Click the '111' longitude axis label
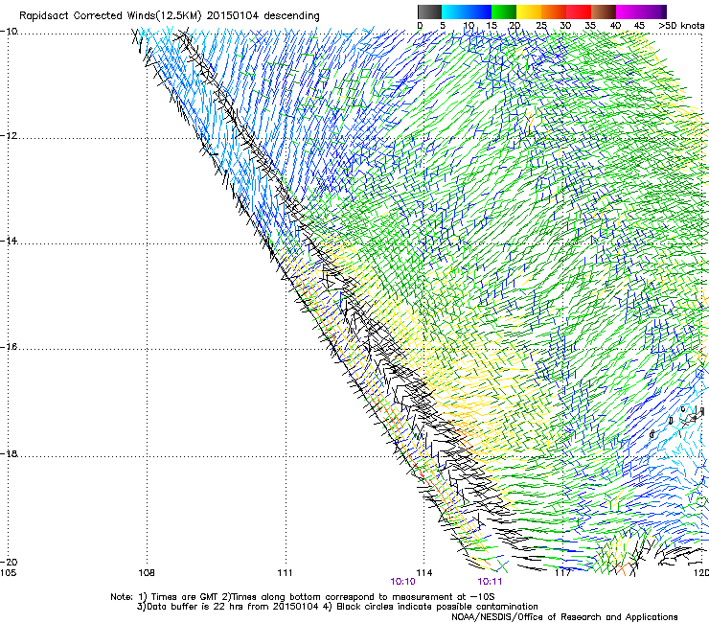Image resolution: width=709 pixels, height=623 pixels. tap(285, 573)
